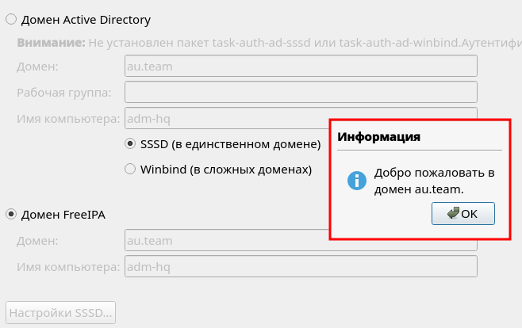Click Домен label under Active Directory
Viewport: 522px width, 328px height.
tap(37, 67)
